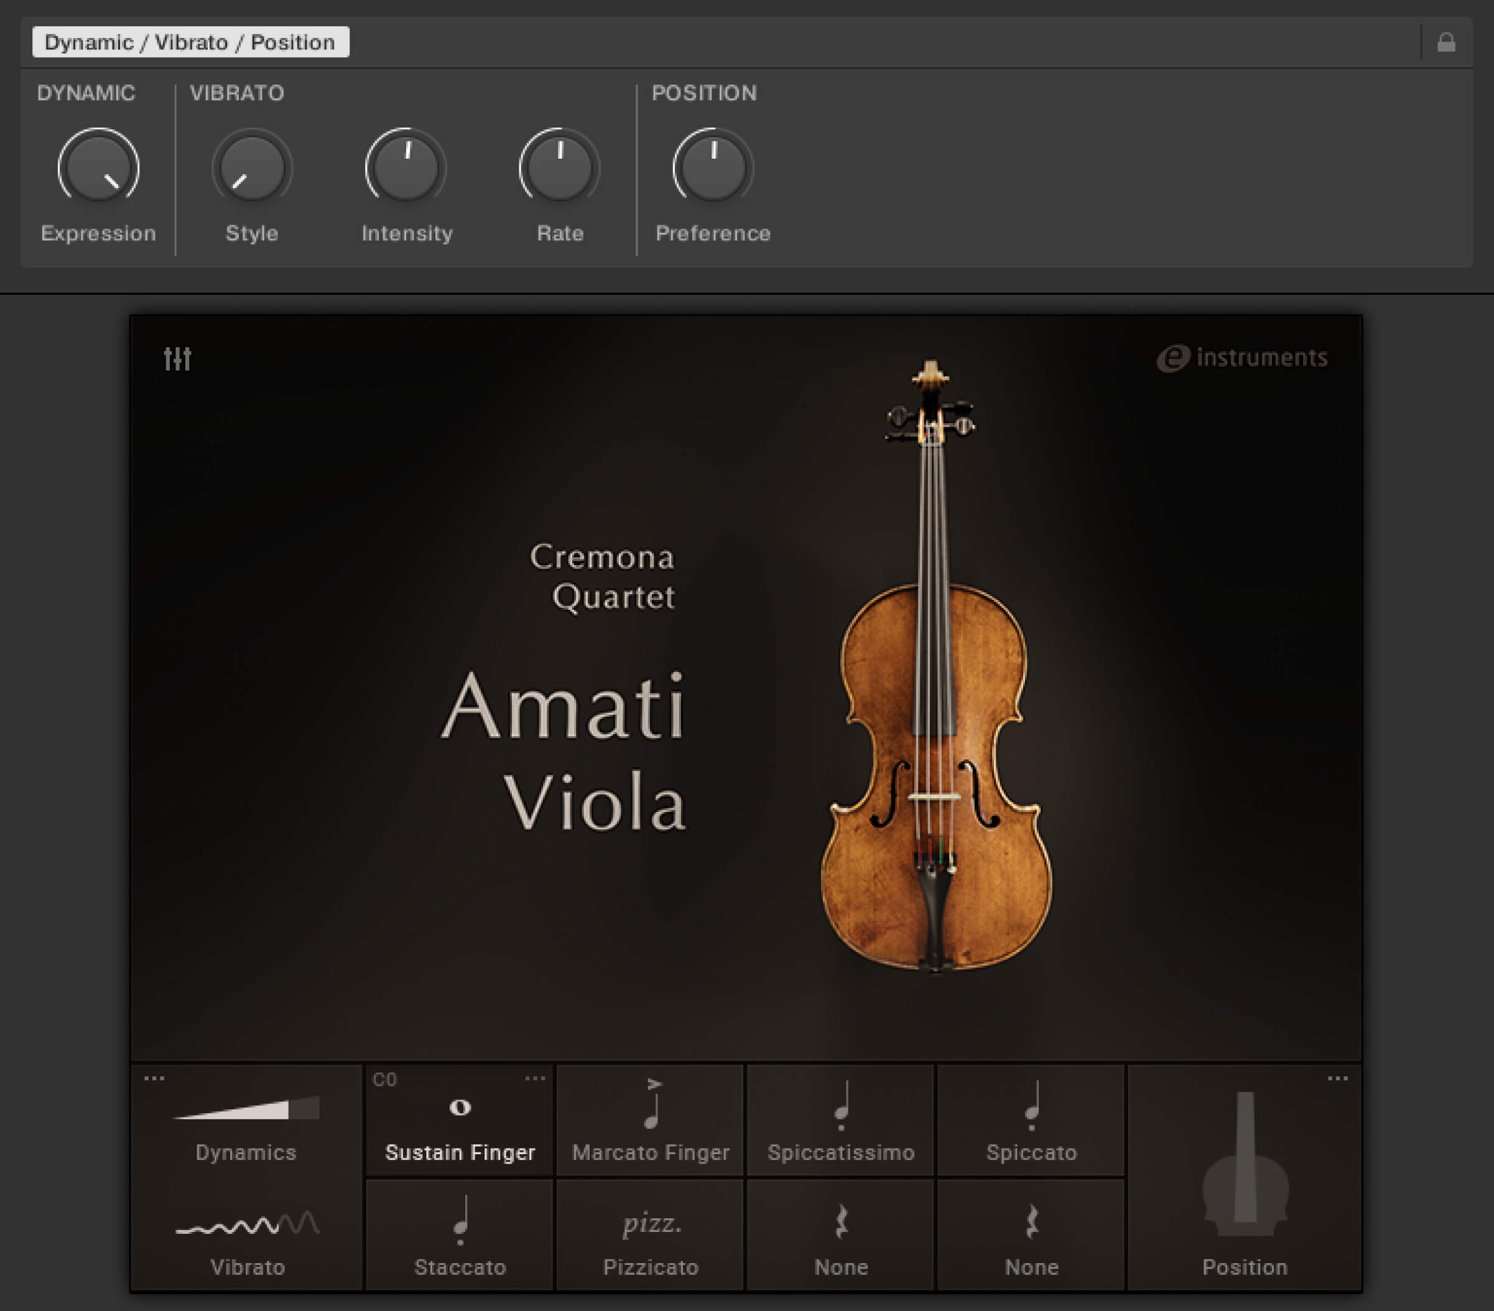The width and height of the screenshot is (1494, 1311).
Task: Click the C0 keyswitch label
Action: [384, 1077]
